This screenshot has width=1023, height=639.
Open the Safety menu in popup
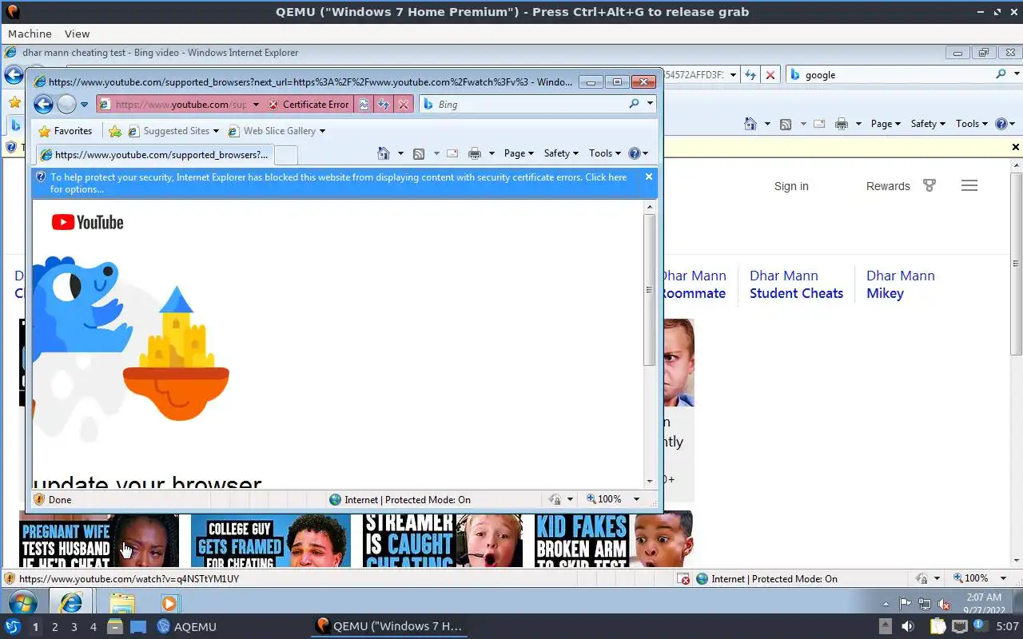pos(561,153)
